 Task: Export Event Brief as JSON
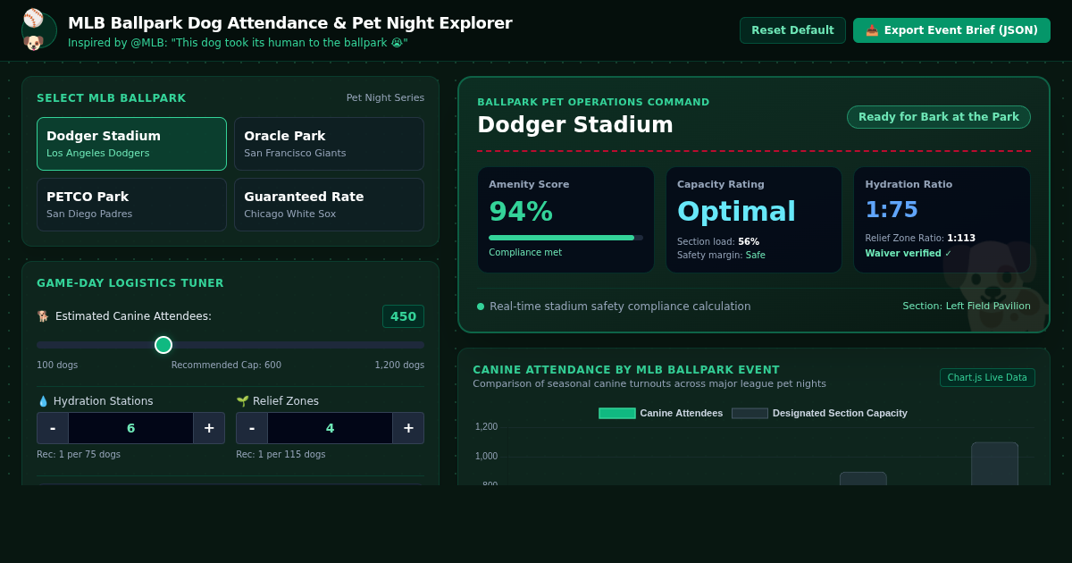pyautogui.click(x=951, y=30)
